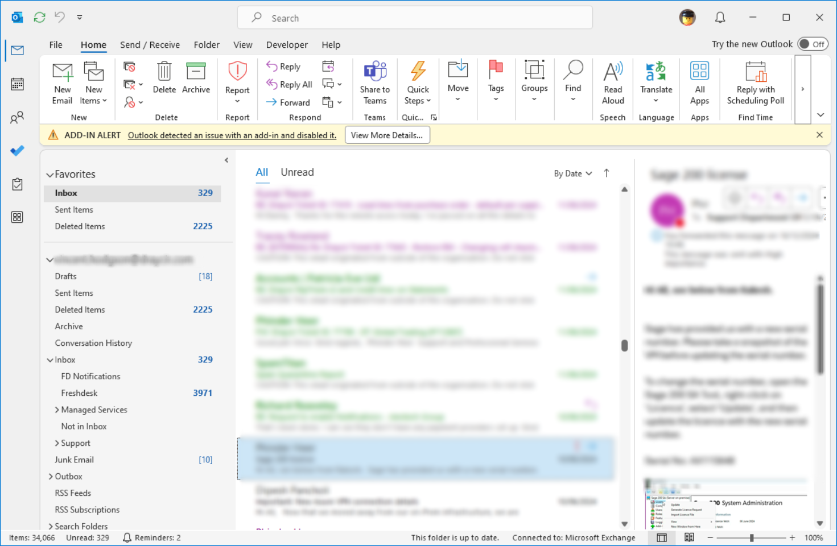The image size is (837, 546).
Task: Open the By Date sort dropdown
Action: [573, 173]
